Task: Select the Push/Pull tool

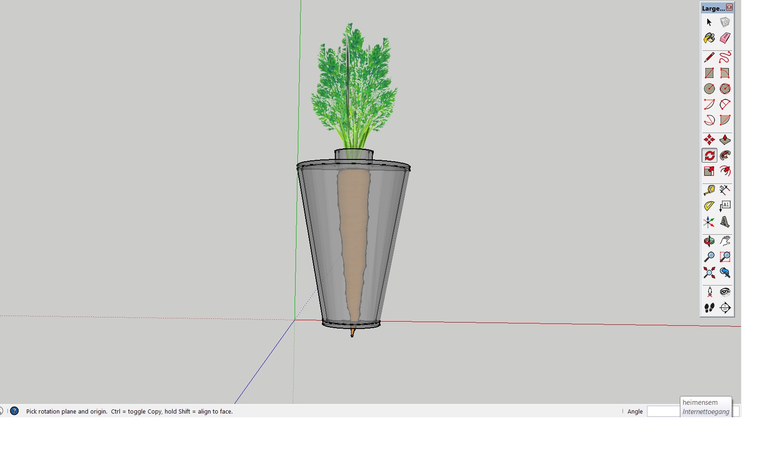Action: [725, 140]
